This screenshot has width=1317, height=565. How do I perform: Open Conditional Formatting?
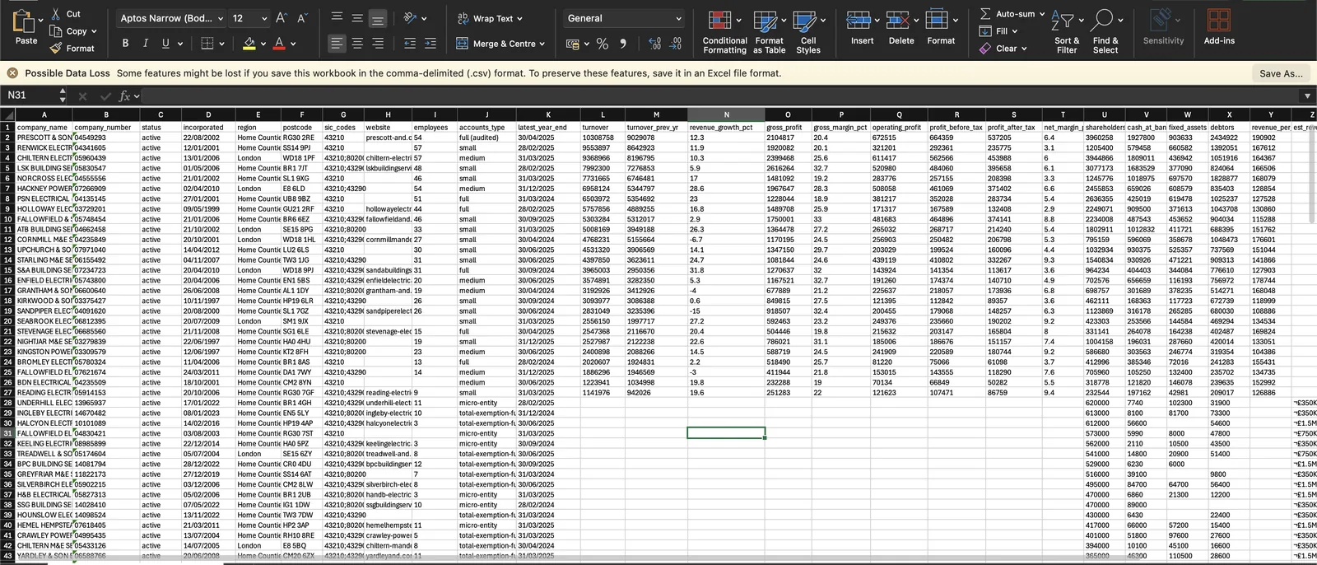[x=724, y=33]
